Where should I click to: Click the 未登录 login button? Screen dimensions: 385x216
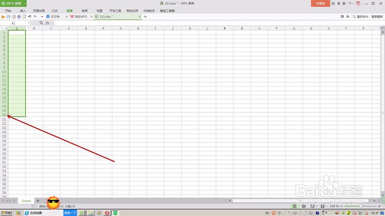pyautogui.click(x=321, y=3)
